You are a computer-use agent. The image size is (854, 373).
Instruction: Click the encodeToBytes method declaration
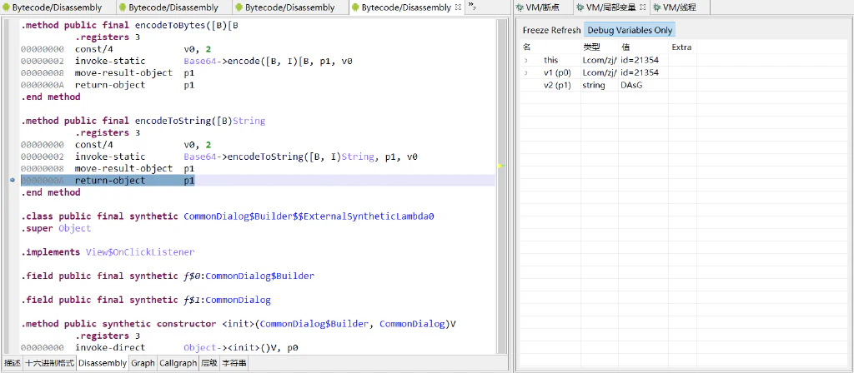click(x=129, y=25)
